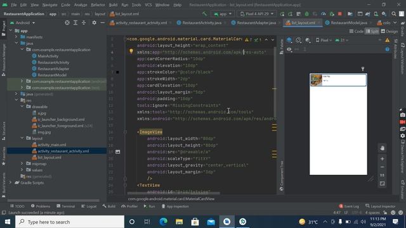Open the Problems tool window
This screenshot has height=228, width=406.
click(x=41, y=206)
